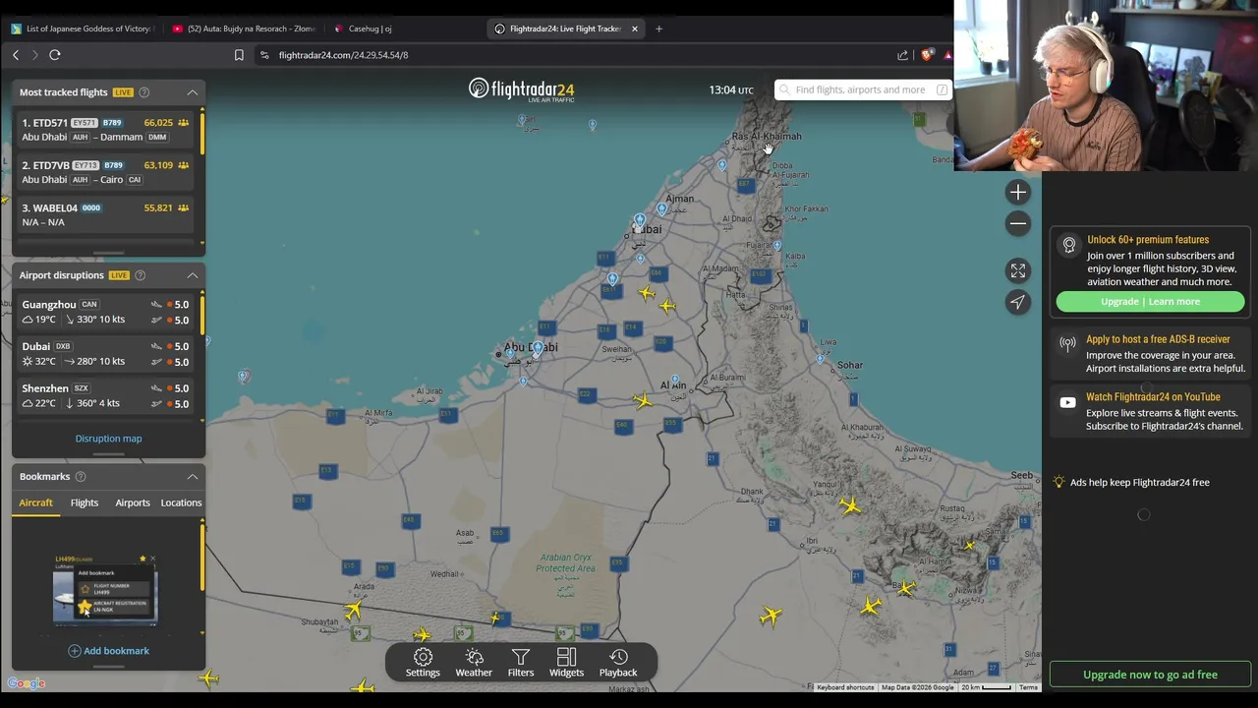This screenshot has width=1258, height=708.
Task: Select yellow aircraft icon south of Dubai
Action: [647, 293]
